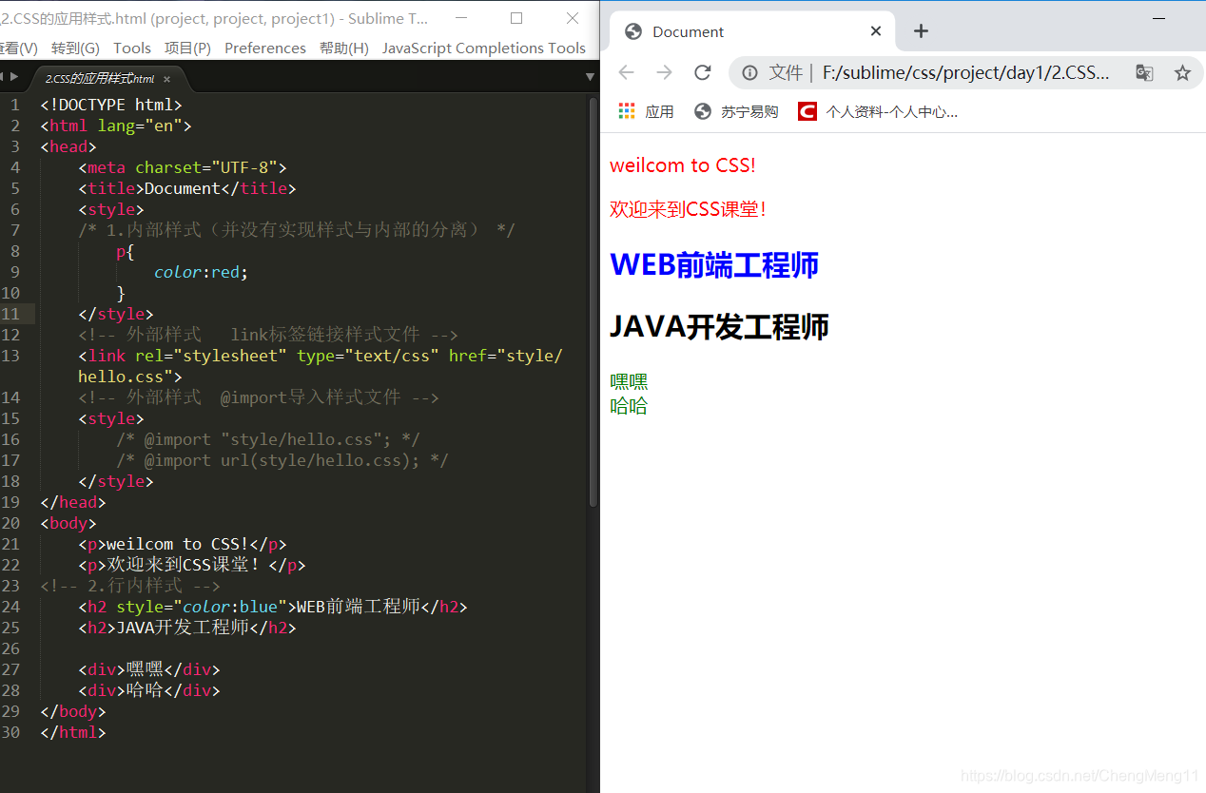Click the 'color:red;' code on line 9
1206x793 pixels.
click(x=201, y=272)
